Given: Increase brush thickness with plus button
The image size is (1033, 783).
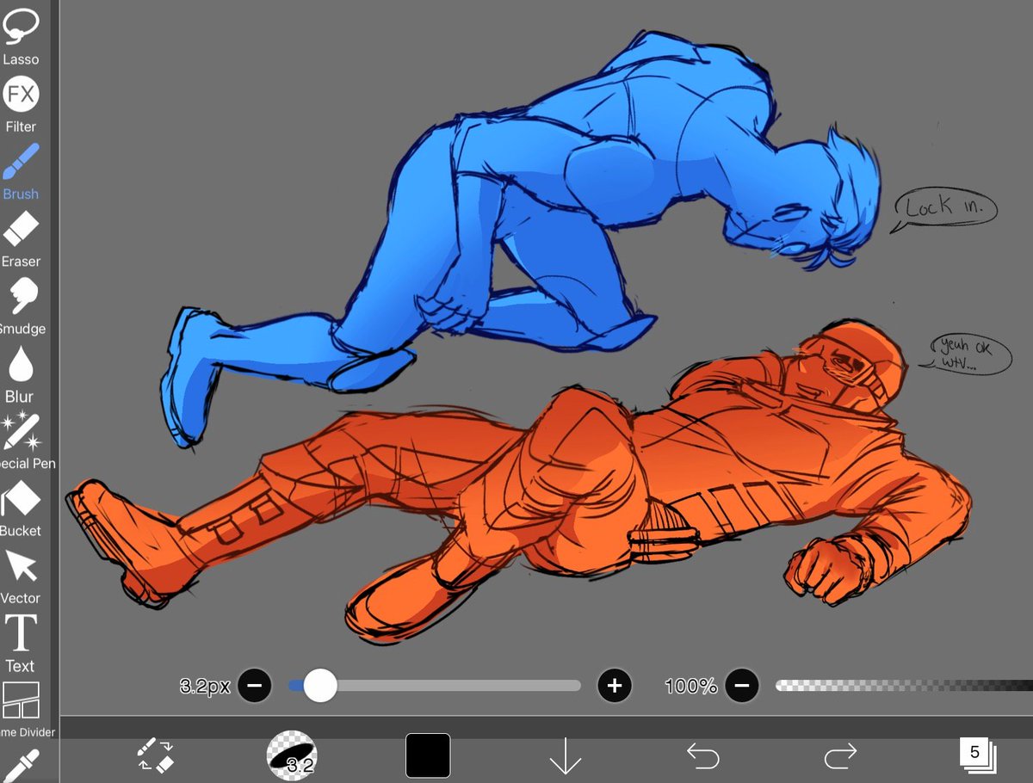Looking at the screenshot, I should [615, 686].
